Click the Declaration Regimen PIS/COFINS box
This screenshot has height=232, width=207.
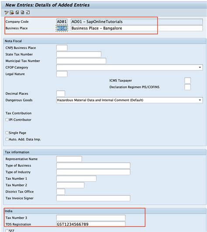187,87
